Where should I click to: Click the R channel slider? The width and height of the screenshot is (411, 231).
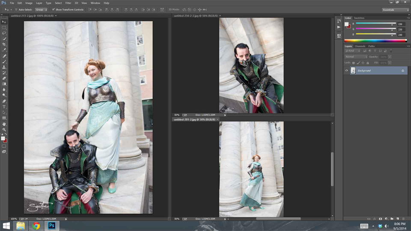click(x=376, y=24)
